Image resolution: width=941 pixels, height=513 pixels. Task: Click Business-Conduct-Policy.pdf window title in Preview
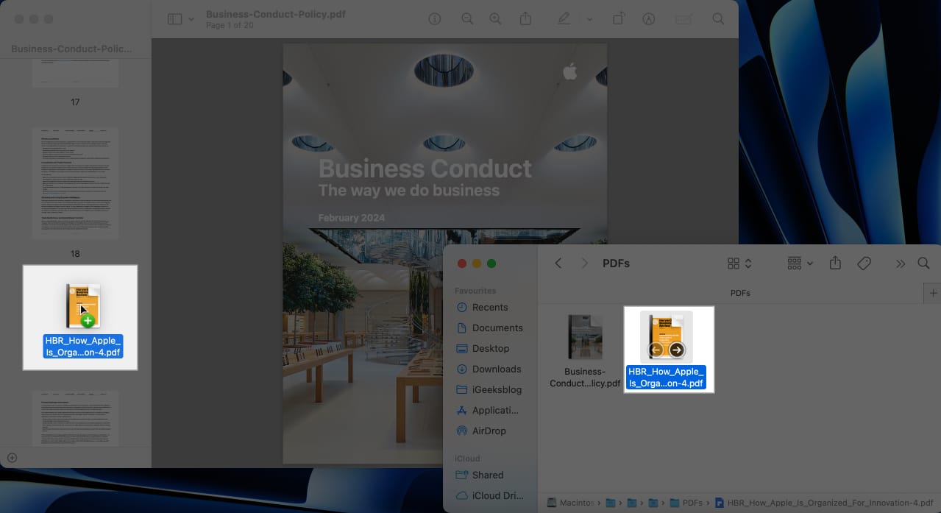coord(276,15)
